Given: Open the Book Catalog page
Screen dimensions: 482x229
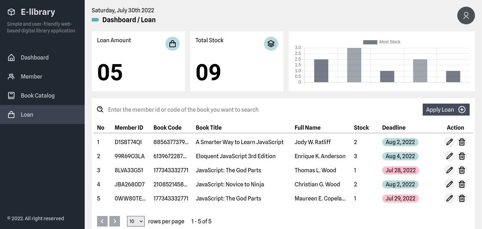Looking at the screenshot, I should pyautogui.click(x=37, y=95).
